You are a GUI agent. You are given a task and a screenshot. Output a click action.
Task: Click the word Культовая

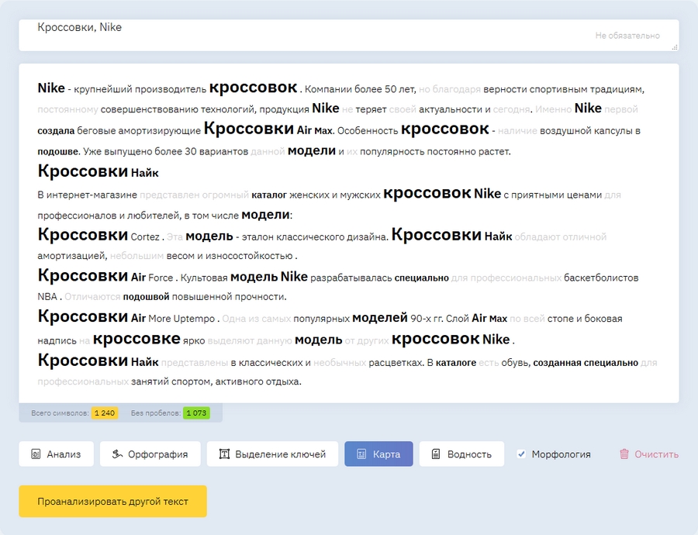(204, 278)
